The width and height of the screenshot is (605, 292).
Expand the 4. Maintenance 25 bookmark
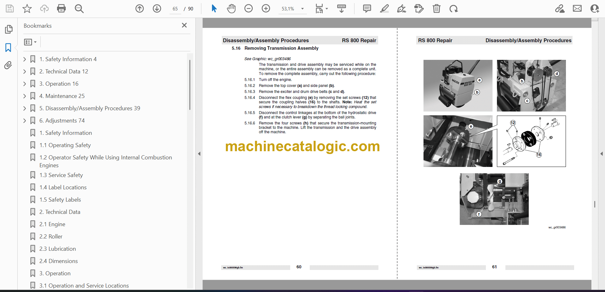click(25, 96)
